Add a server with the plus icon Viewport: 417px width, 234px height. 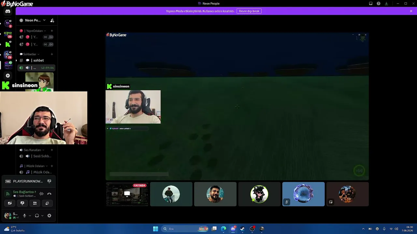pyautogui.click(x=8, y=76)
